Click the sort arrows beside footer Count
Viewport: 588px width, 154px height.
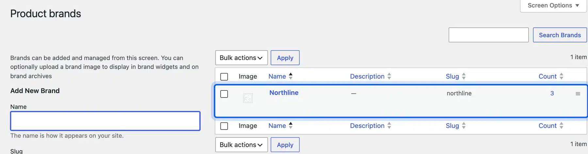tap(562, 125)
